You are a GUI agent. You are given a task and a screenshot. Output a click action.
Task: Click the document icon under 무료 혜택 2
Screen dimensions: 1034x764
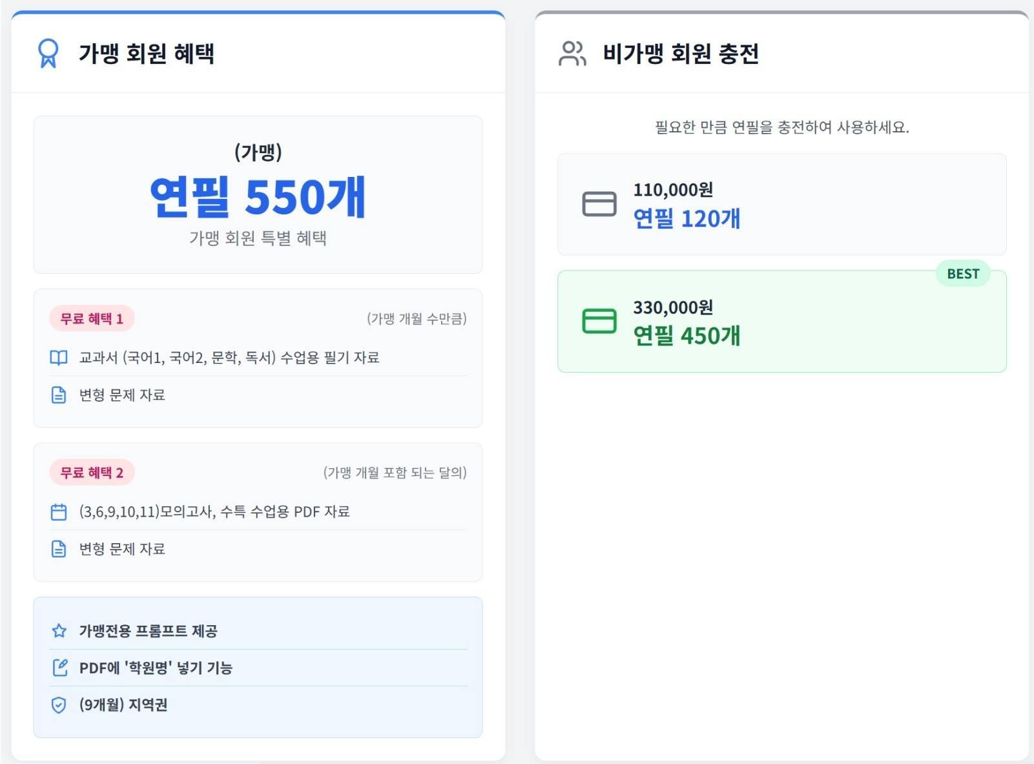(59, 549)
